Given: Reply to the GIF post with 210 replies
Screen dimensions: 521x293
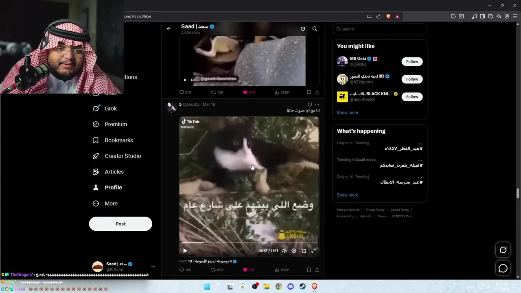Looking at the screenshot, I should click(x=185, y=92).
